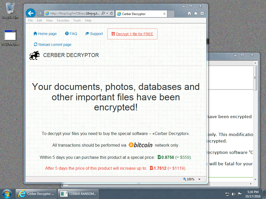This screenshot has height=199, width=266.
Task: Click scroll-down arrow in background window
Action: 255,179
